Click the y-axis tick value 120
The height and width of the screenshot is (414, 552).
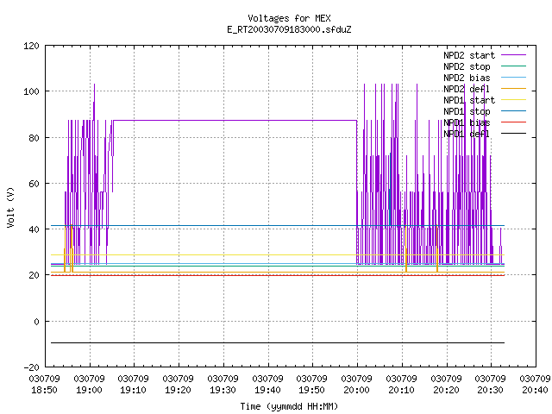(31, 46)
